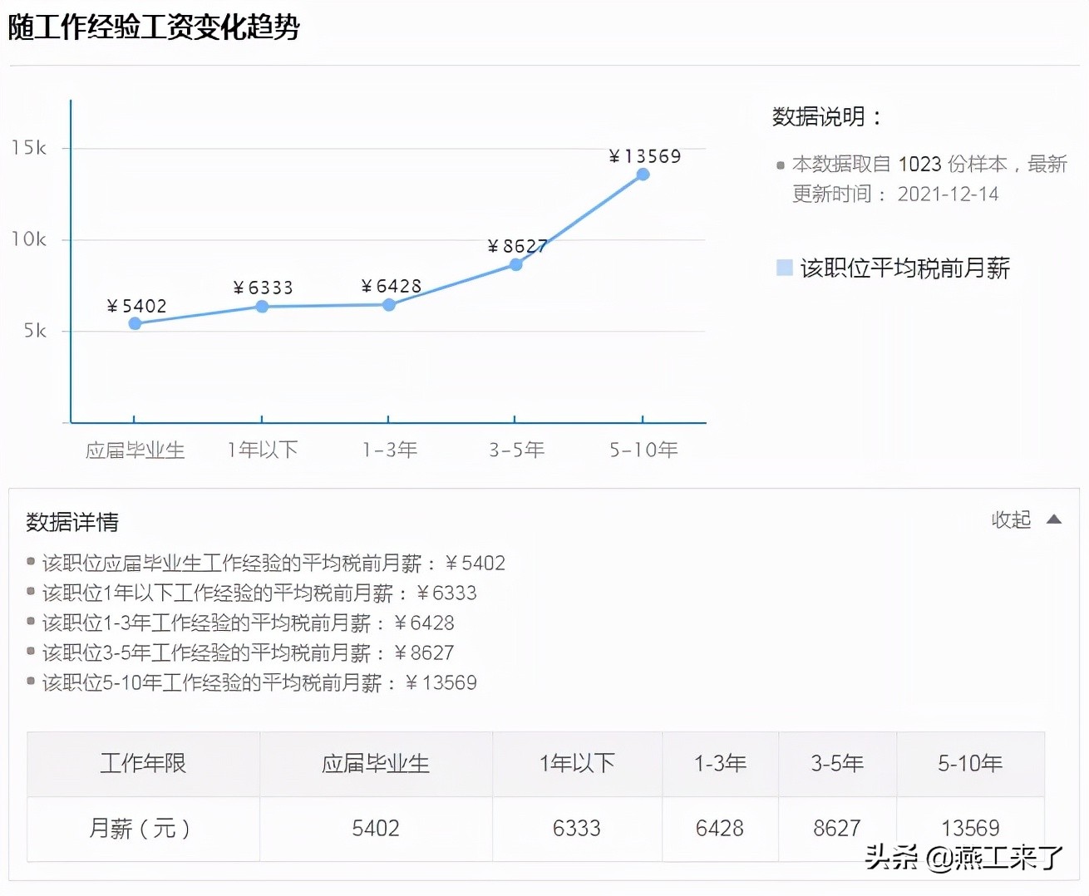The width and height of the screenshot is (1089, 896).
Task: Click the 月薪（元）row header cell
Action: coord(143,828)
